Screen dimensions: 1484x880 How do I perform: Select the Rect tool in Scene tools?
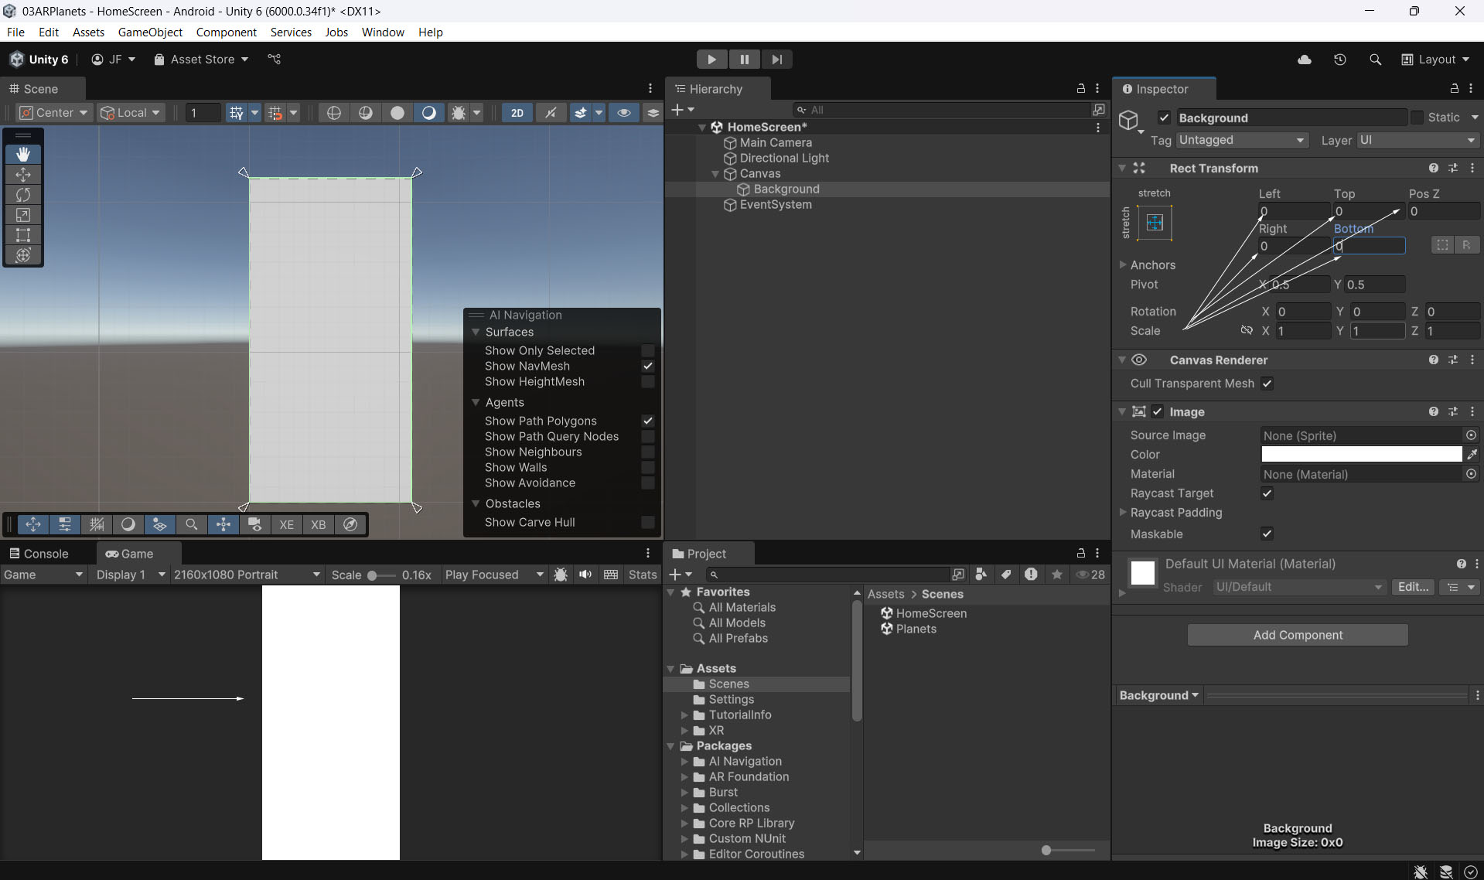[23, 235]
